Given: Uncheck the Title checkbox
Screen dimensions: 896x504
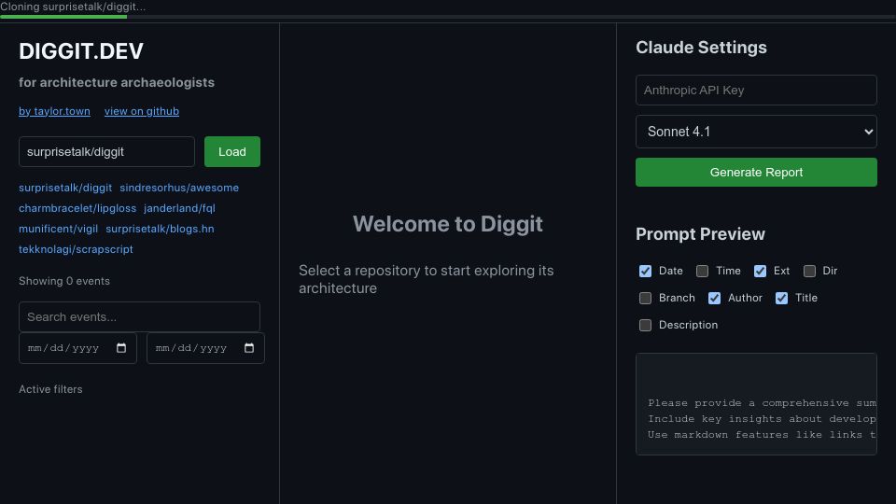Looking at the screenshot, I should (x=782, y=298).
